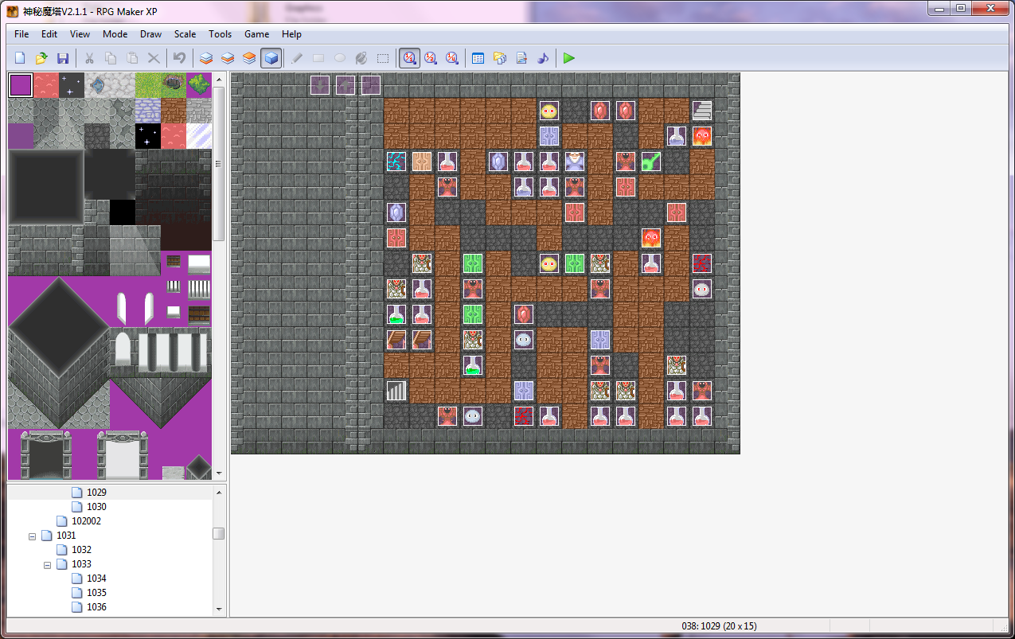
Task: Open the Tools menu
Action: [220, 34]
